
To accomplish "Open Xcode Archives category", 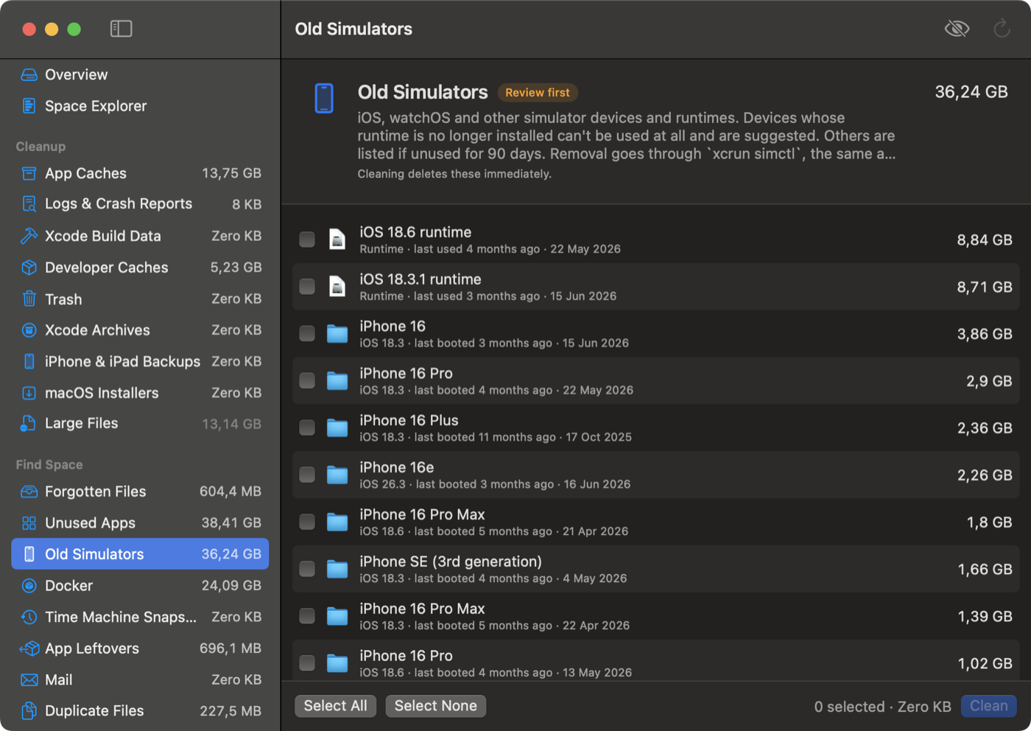I will pos(140,330).
